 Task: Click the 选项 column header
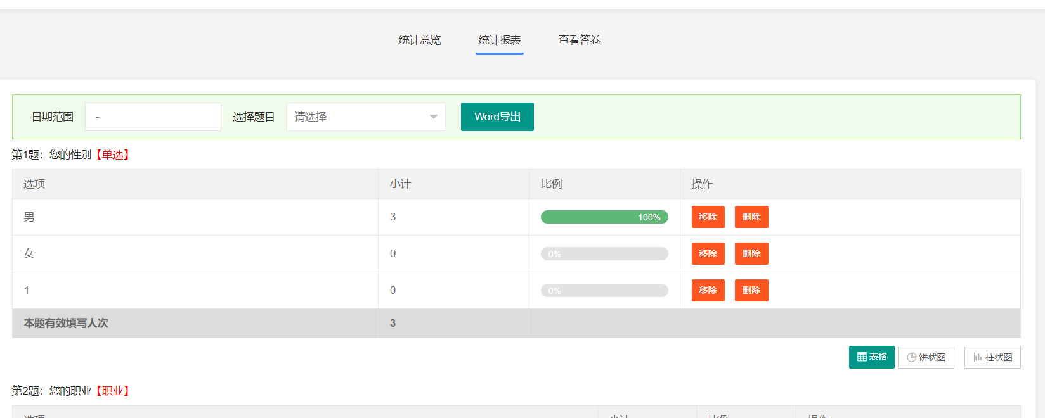click(x=34, y=184)
